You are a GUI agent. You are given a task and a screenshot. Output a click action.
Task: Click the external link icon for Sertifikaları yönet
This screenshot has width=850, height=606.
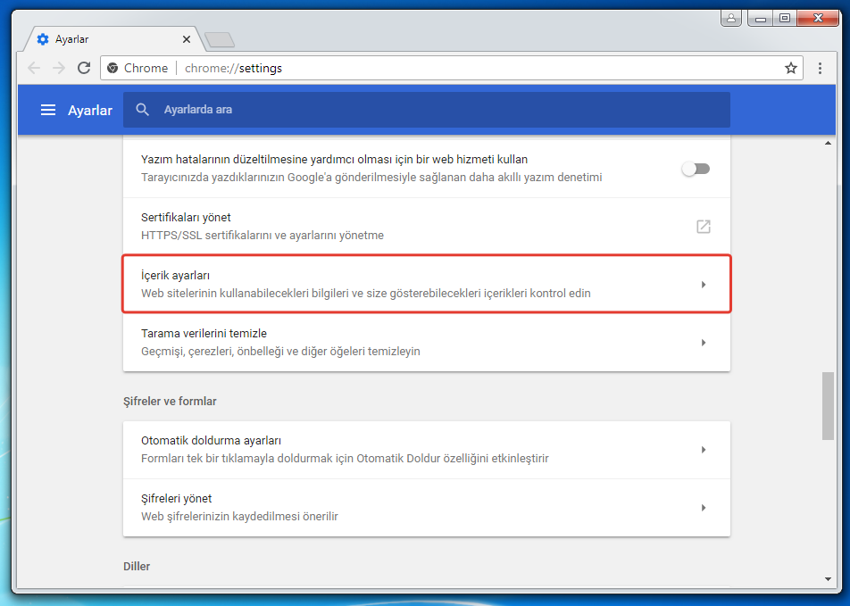coord(703,227)
